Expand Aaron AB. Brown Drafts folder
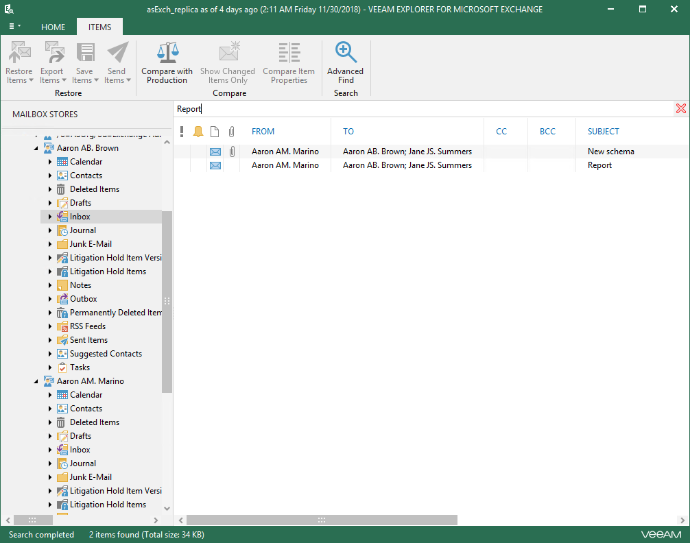This screenshot has width=690, height=543. (x=49, y=203)
